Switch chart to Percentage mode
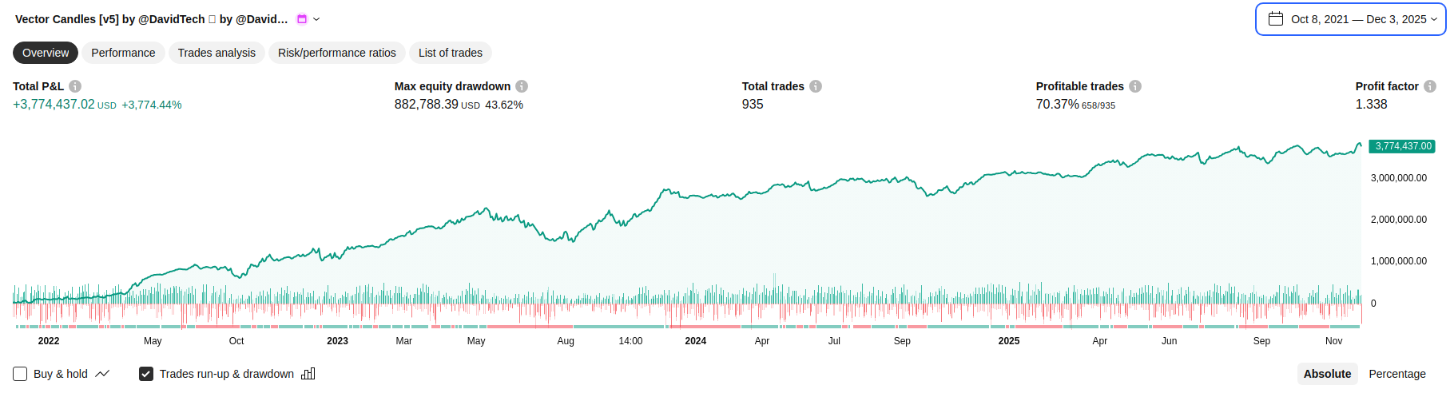The height and width of the screenshot is (393, 1450). [x=1396, y=374]
